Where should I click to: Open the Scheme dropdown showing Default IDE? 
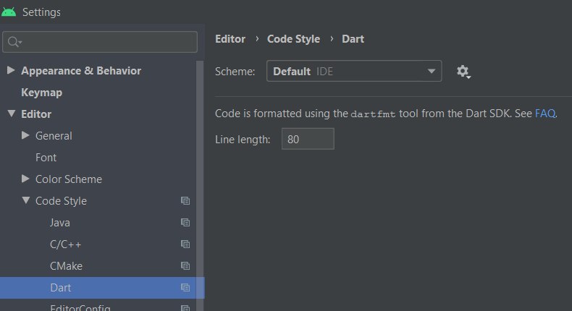pyautogui.click(x=354, y=71)
